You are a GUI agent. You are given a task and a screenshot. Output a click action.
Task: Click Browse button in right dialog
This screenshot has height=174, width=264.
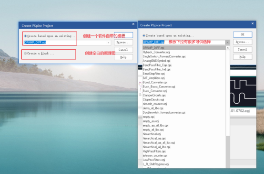pos(243,42)
